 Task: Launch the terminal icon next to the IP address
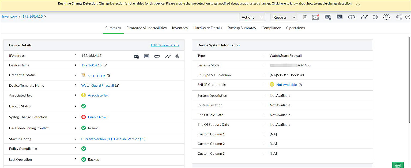[x=146, y=56]
